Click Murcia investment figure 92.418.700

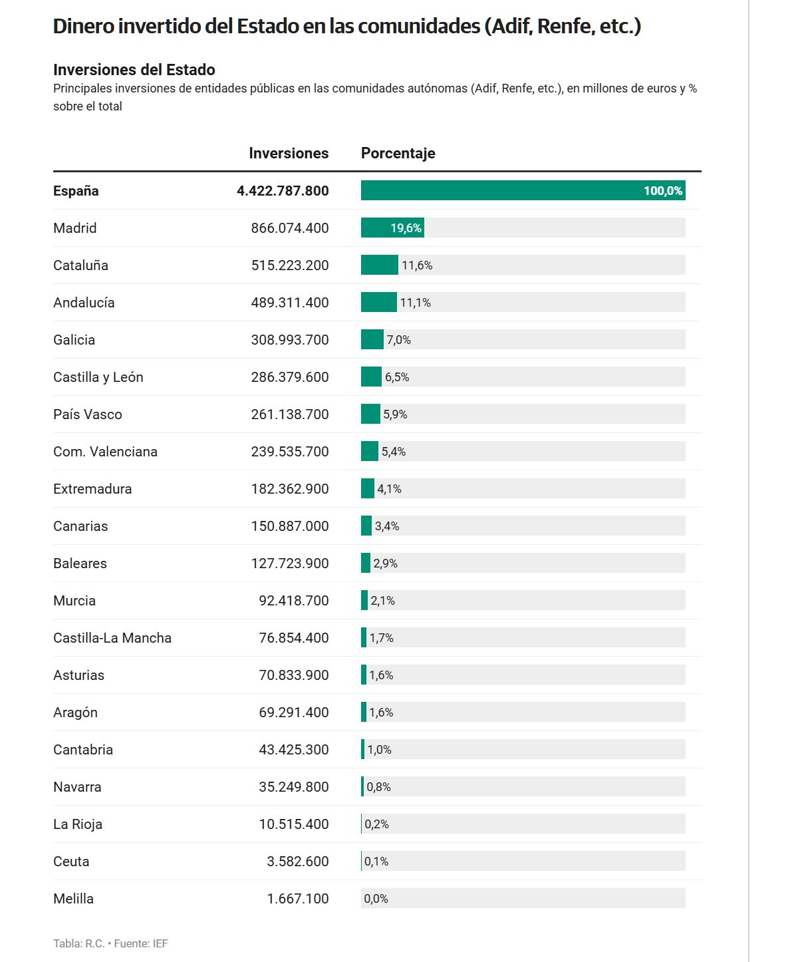coord(294,601)
